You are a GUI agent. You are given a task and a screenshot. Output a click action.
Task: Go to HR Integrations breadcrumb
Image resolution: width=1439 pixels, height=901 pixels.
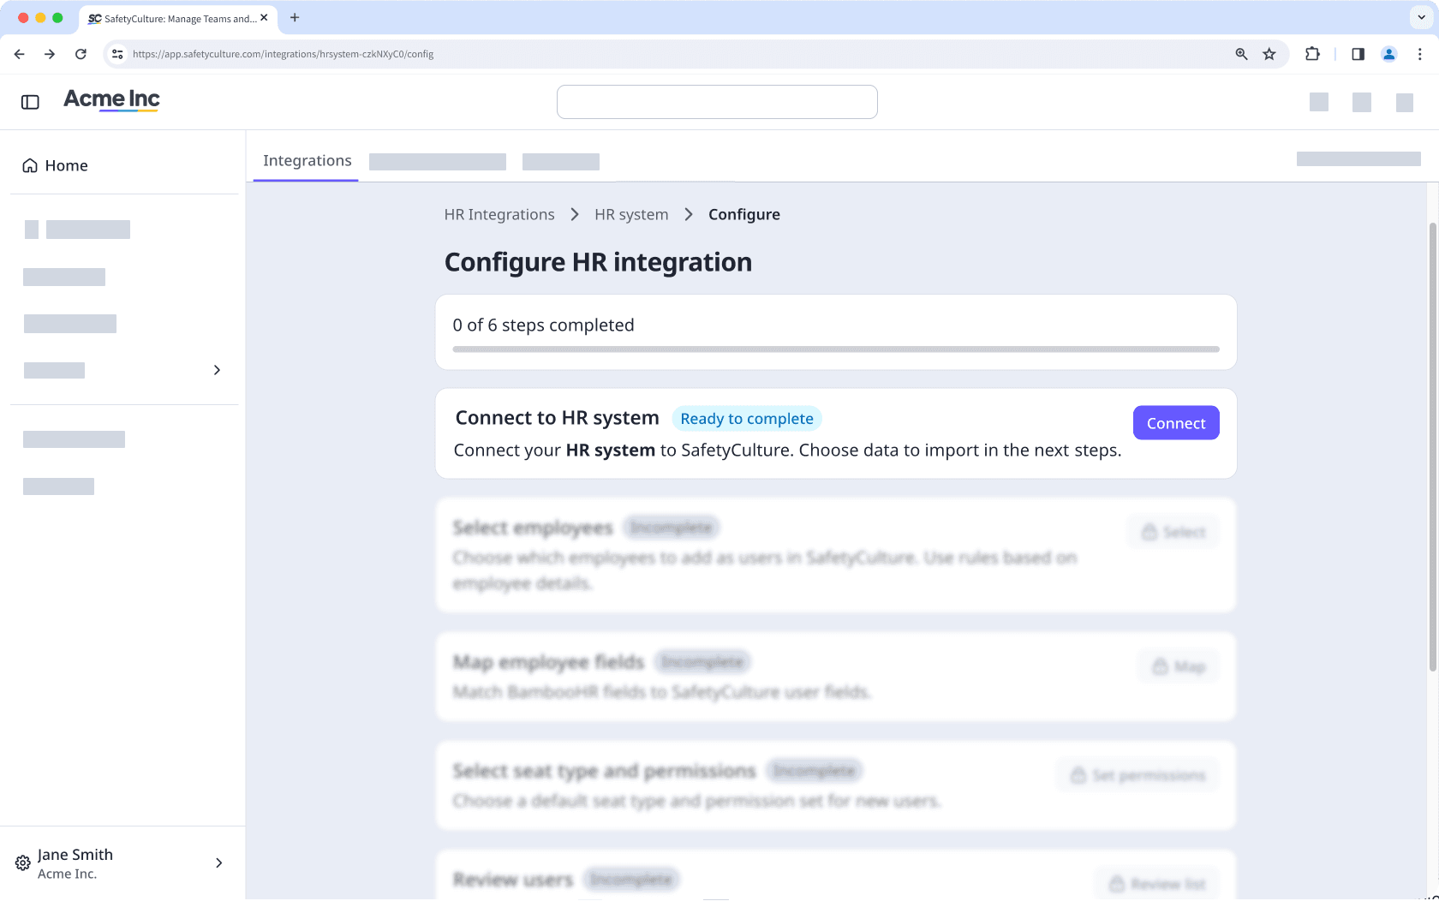(x=499, y=214)
